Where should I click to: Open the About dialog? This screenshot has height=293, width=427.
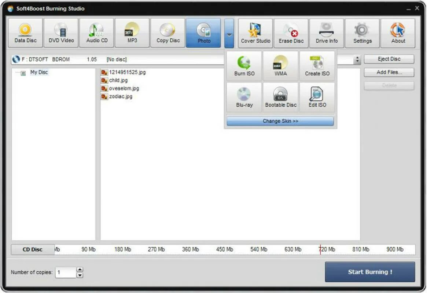398,33
